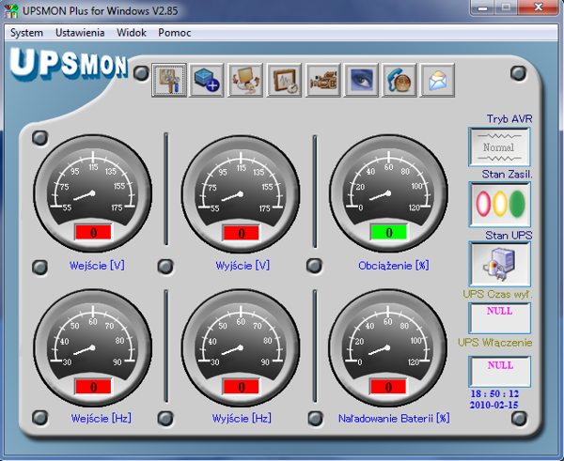Click the UPS Włączenie label
This screenshot has height=461, width=564.
click(495, 343)
